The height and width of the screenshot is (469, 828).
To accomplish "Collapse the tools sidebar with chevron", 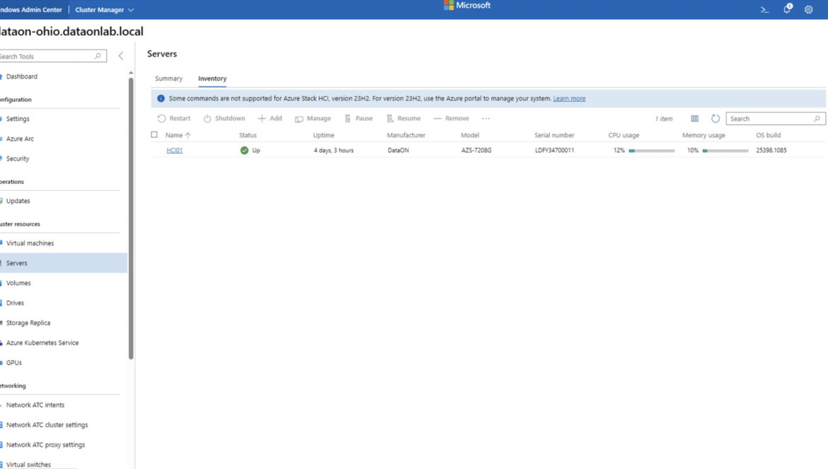I will pyautogui.click(x=121, y=56).
